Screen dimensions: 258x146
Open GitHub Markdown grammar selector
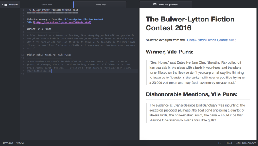(246, 143)
